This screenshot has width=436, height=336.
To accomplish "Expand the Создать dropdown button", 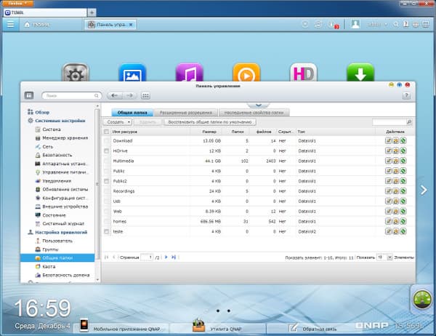I will pyautogui.click(x=119, y=122).
